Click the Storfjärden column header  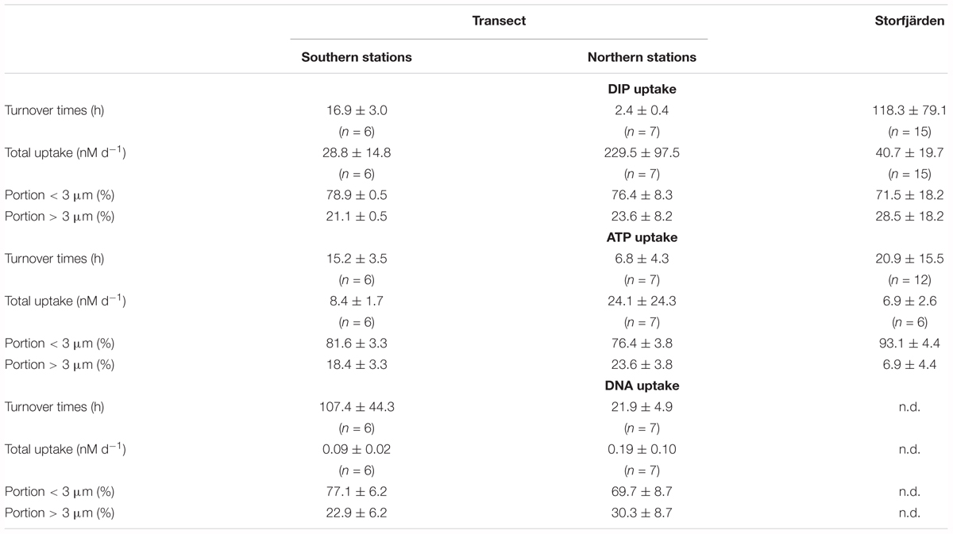point(909,21)
